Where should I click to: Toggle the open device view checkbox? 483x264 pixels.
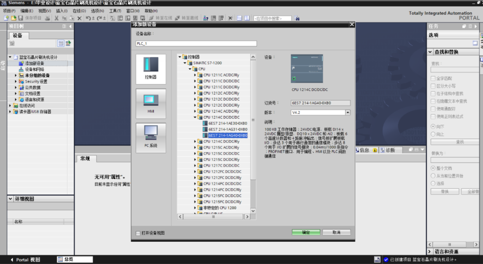pyautogui.click(x=138, y=233)
